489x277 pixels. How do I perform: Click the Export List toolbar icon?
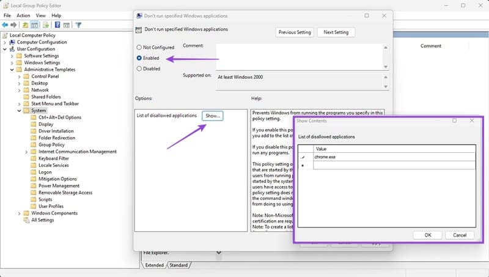coord(45,25)
